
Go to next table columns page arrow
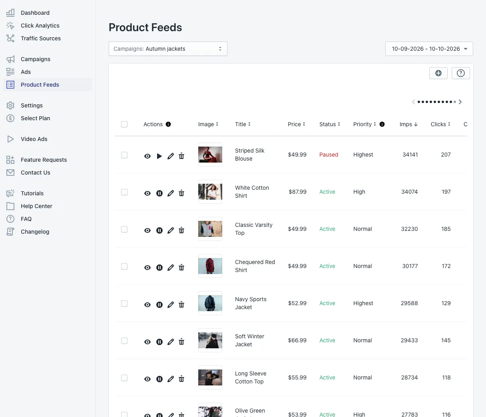click(x=460, y=102)
